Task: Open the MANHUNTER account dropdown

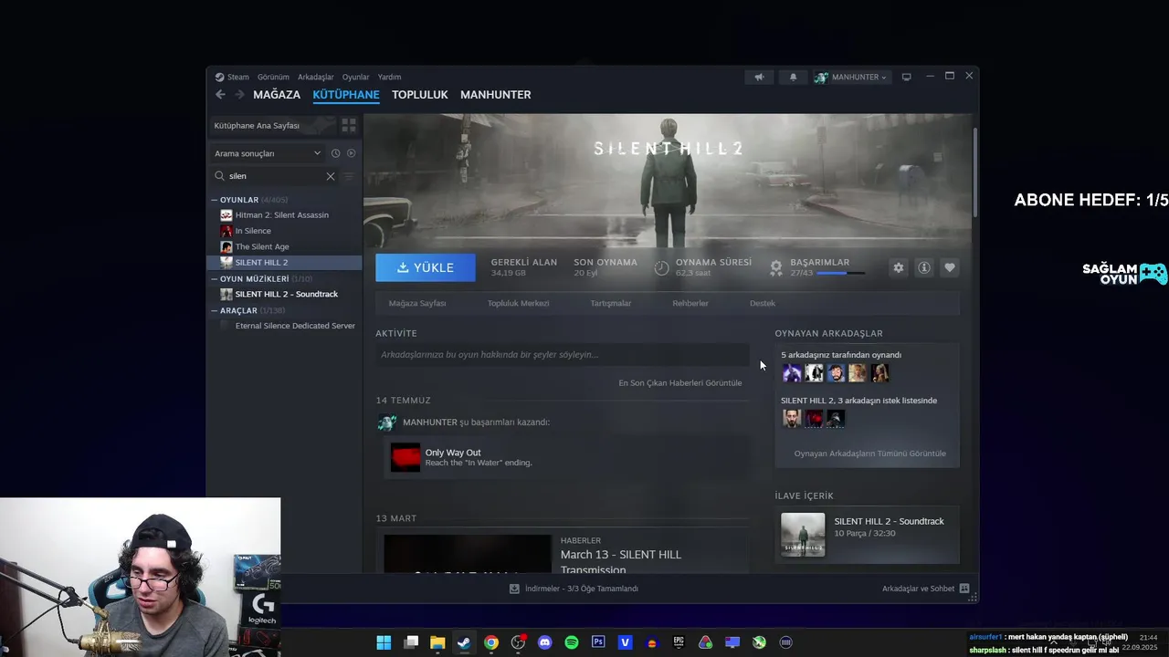Action: (850, 78)
